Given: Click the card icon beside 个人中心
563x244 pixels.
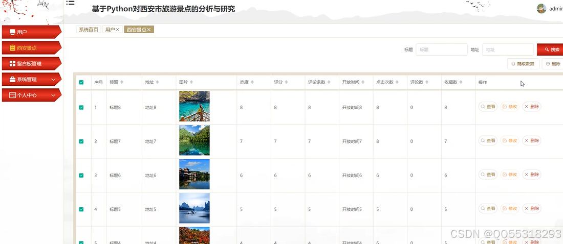Looking at the screenshot, I should click(13, 95).
